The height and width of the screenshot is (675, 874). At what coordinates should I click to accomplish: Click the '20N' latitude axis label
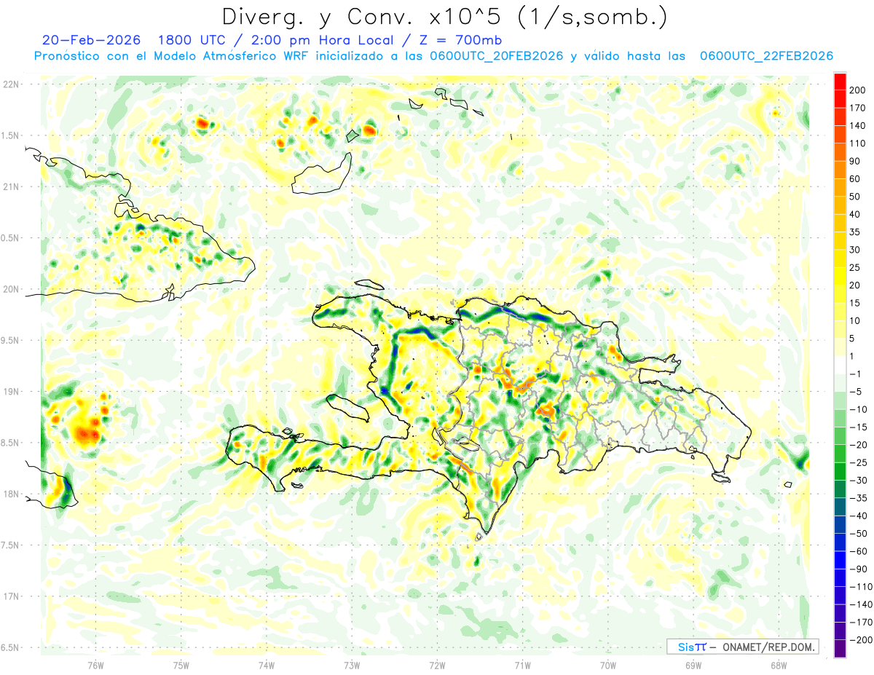(x=12, y=289)
